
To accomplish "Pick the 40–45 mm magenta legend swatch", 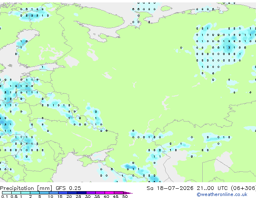I will 109,193.
